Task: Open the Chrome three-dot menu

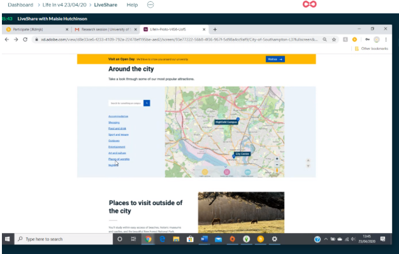Action: tap(386, 39)
